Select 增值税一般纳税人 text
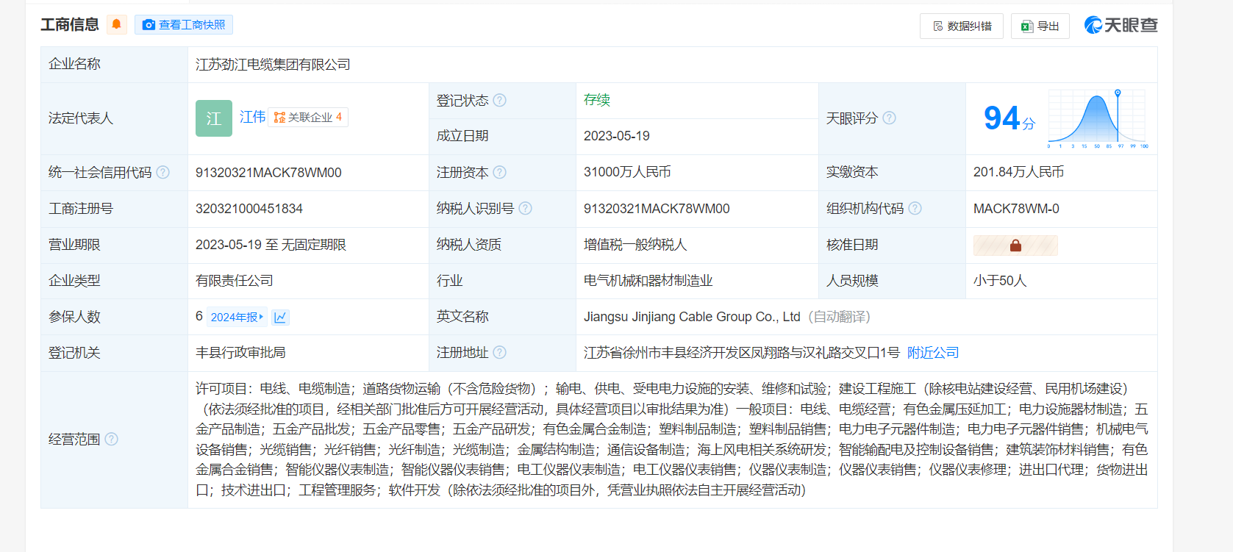This screenshot has width=1233, height=552. (635, 245)
